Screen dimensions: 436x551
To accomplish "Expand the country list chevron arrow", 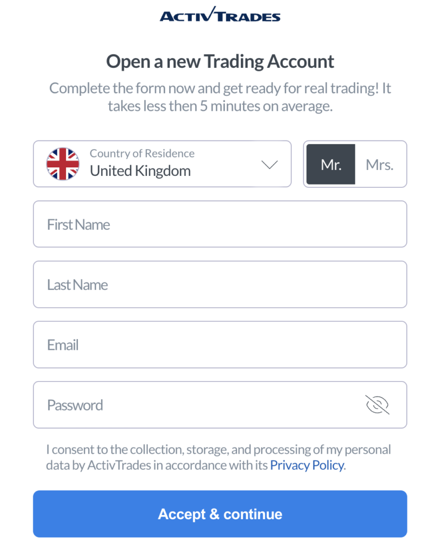I will click(x=269, y=165).
